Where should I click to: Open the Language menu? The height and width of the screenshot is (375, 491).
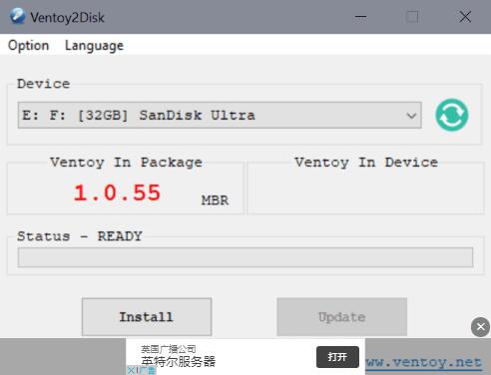point(94,46)
